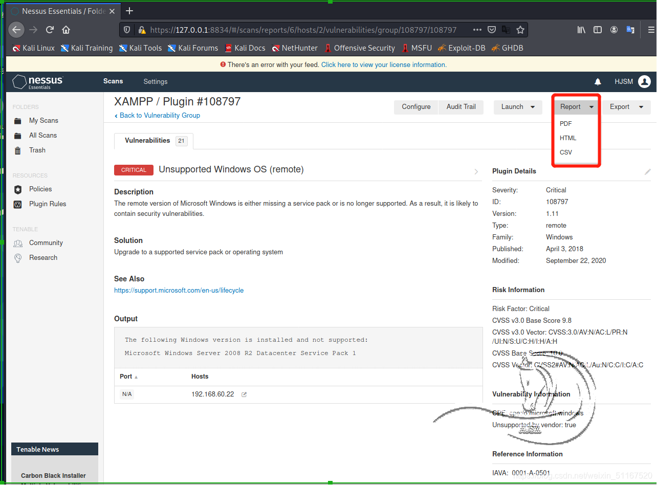The width and height of the screenshot is (657, 485).
Task: Open the Microsoft lifecycle support link
Action: point(179,291)
